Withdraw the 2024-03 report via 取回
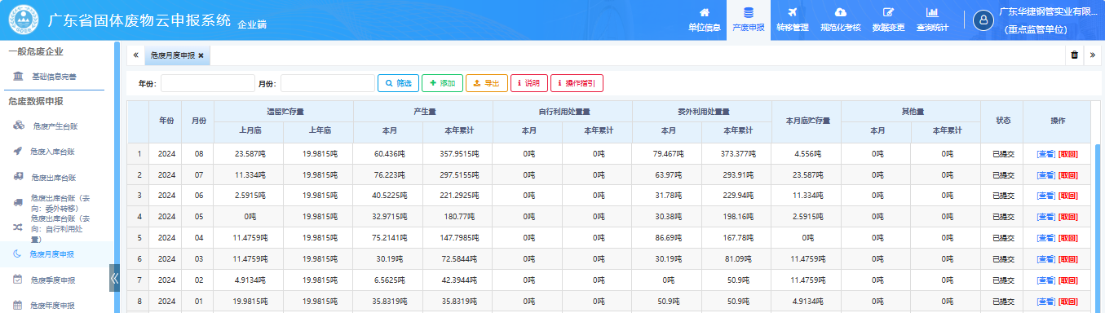The width and height of the screenshot is (1105, 313). [x=1067, y=259]
